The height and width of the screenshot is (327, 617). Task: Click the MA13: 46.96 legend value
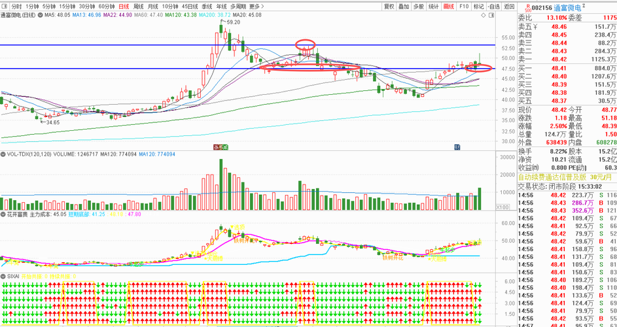pos(86,15)
